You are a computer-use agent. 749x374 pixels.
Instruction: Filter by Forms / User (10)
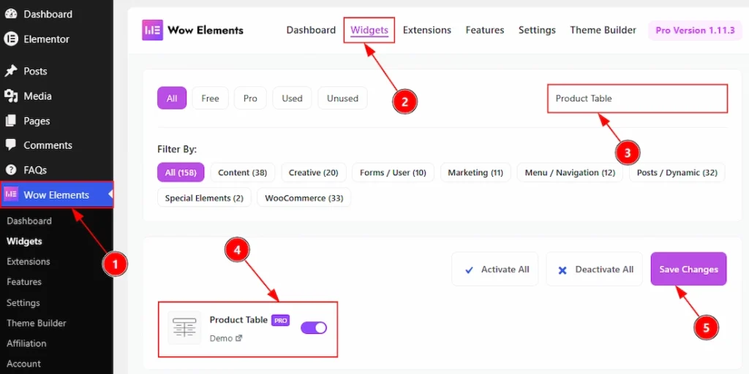[393, 172]
